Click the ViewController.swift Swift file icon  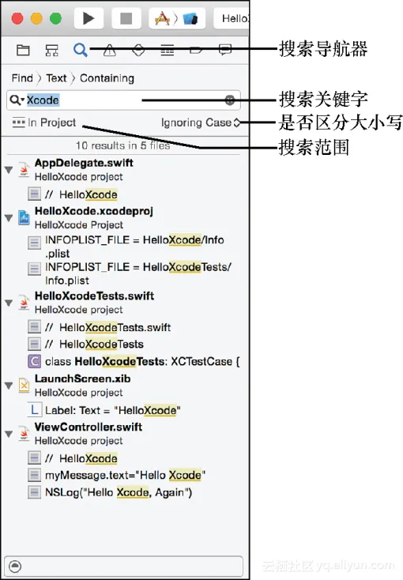(x=24, y=434)
